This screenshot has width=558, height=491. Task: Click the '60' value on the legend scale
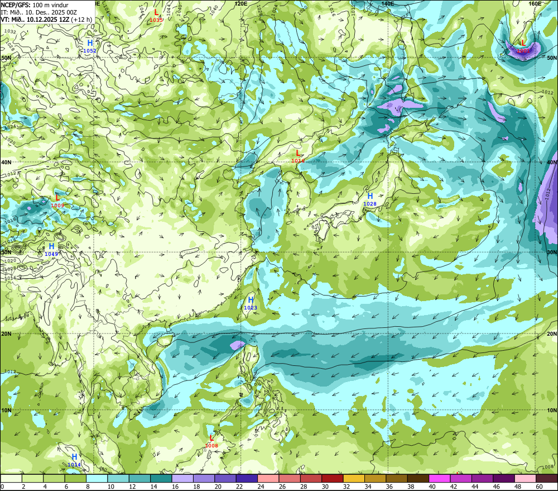coord(539,487)
